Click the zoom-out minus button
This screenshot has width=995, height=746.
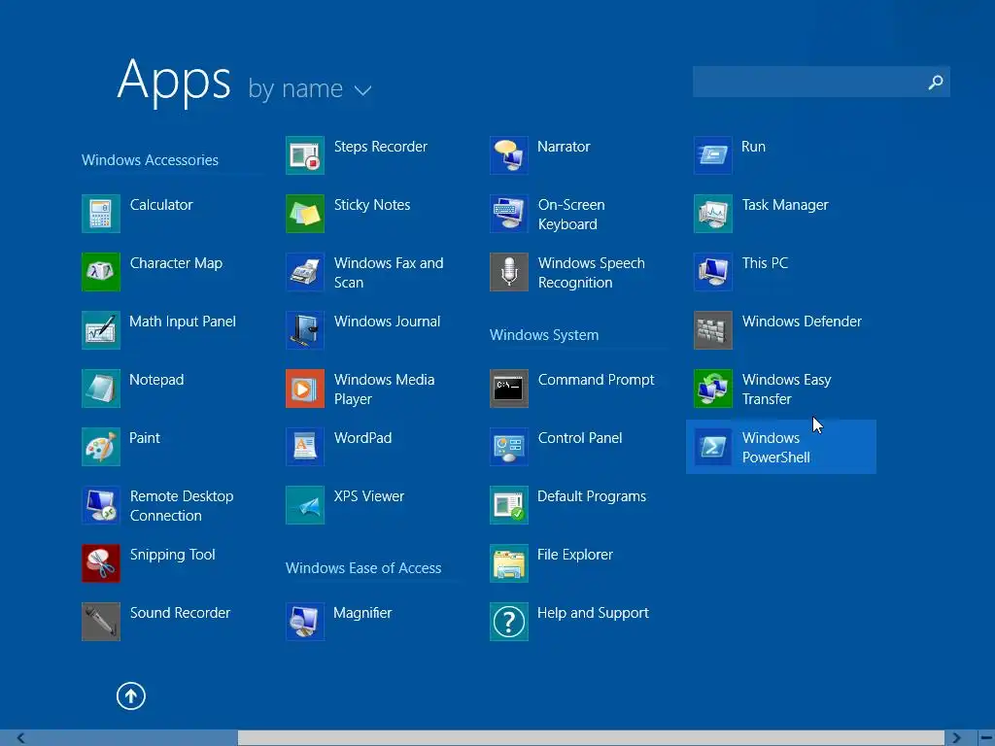point(985,738)
